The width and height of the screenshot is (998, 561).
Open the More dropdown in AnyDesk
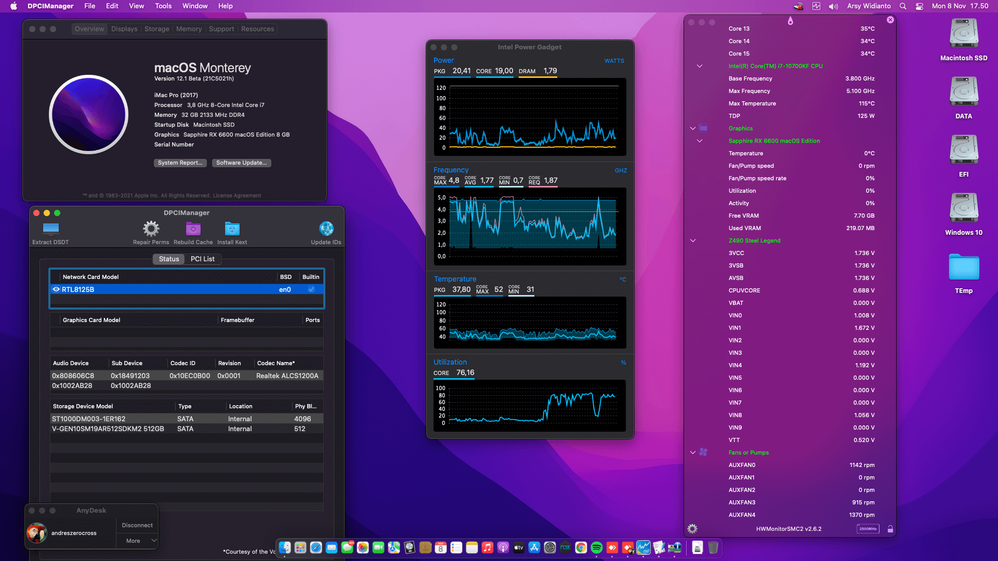[137, 541]
